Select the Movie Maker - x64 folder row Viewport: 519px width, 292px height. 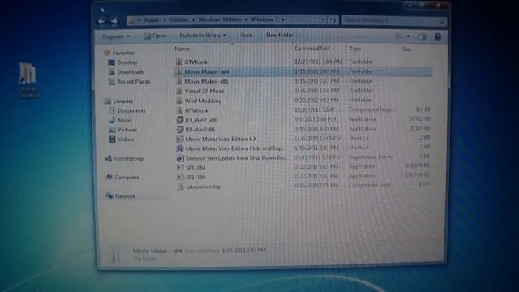pos(302,71)
